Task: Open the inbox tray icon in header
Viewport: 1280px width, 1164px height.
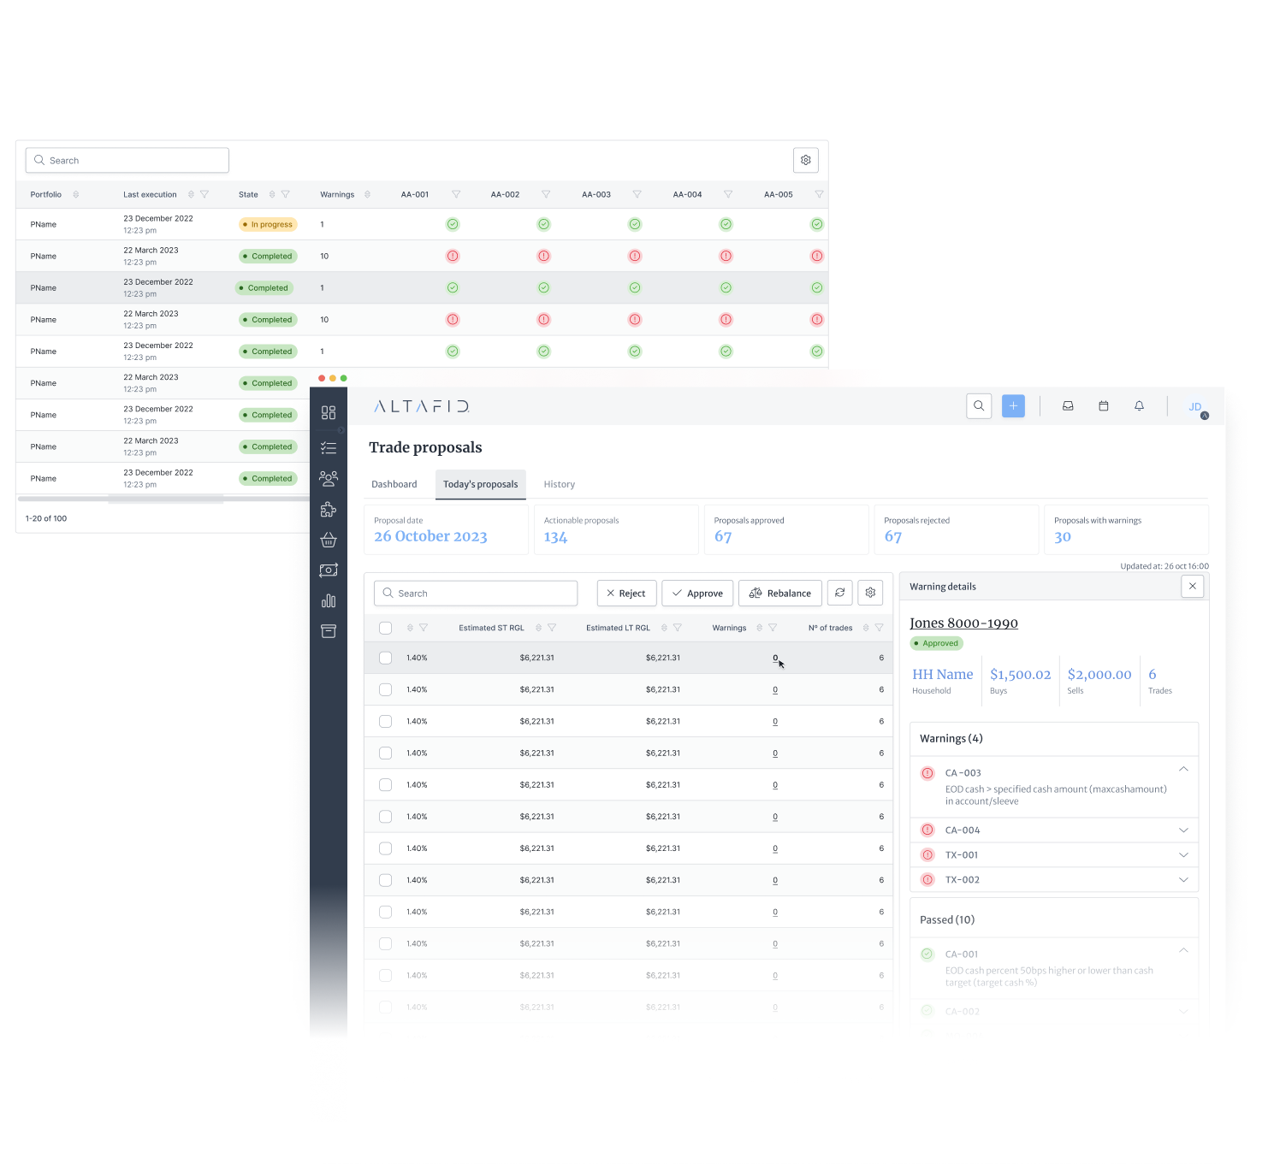Action: tap(1068, 406)
